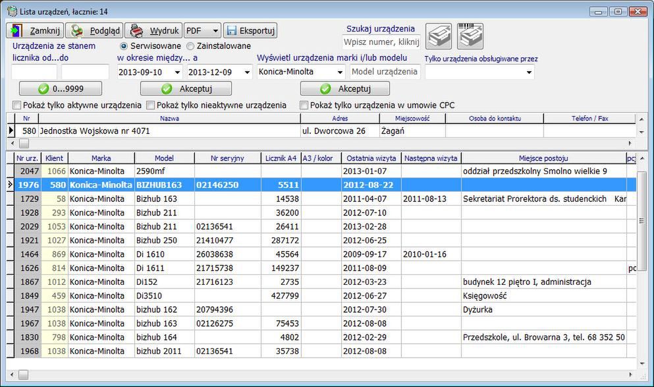The image size is (654, 387).
Task: Check 'Pokaż tylko aktywne urządzenia'
Action: coord(16,105)
